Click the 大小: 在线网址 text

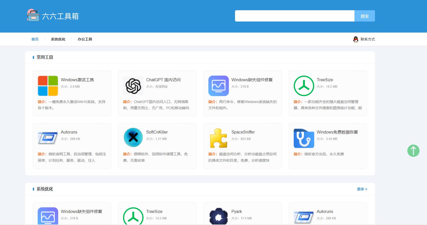[157, 87]
